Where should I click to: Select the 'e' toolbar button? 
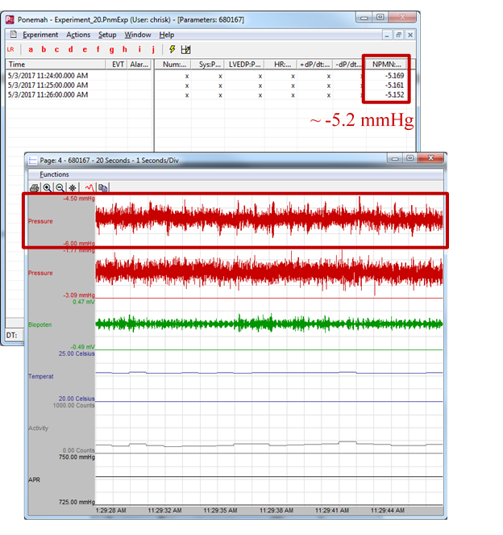[85, 49]
